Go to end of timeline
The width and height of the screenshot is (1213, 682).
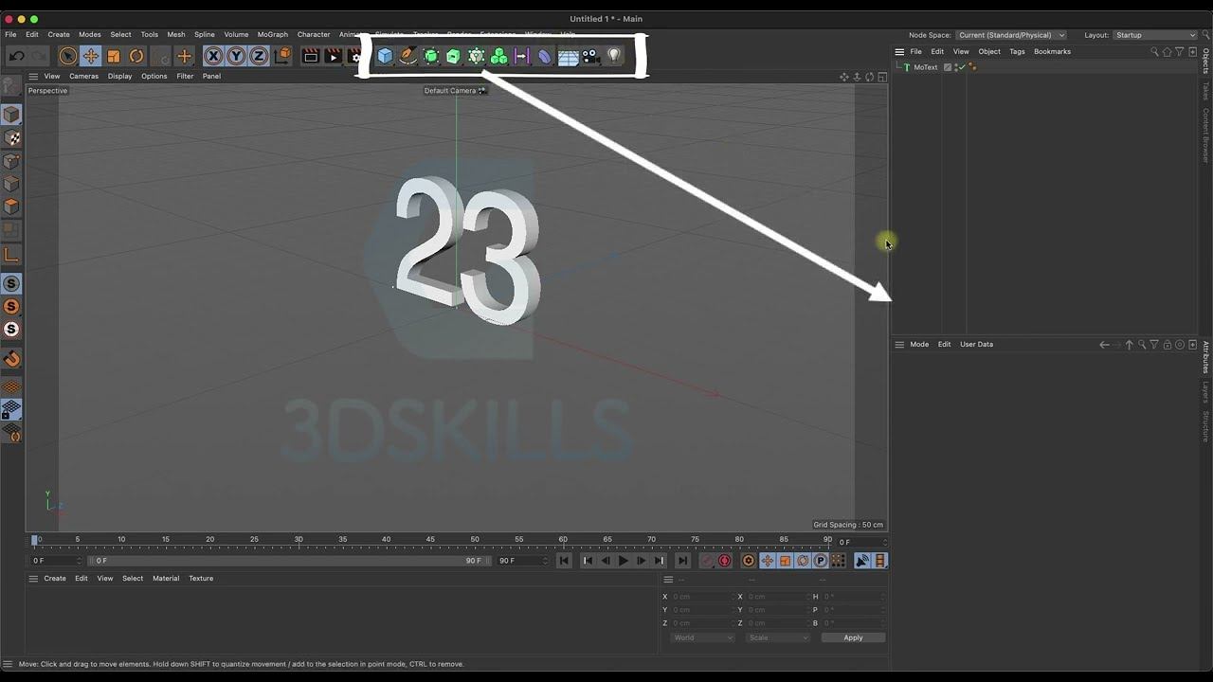[682, 561]
